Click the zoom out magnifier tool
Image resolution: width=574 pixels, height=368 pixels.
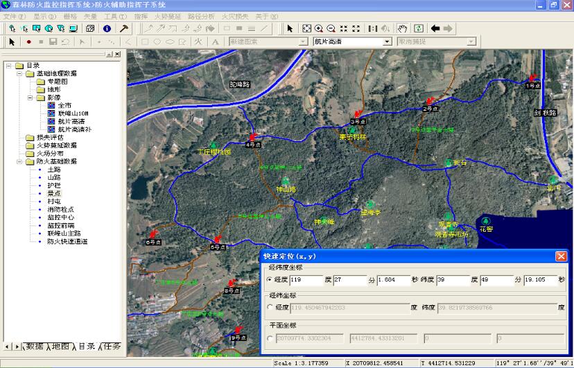331,28
